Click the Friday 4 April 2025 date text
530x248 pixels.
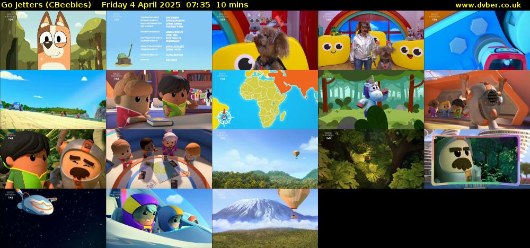point(143,5)
